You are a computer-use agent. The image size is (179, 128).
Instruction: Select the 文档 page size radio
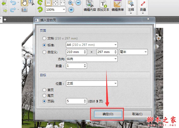pos(44,38)
